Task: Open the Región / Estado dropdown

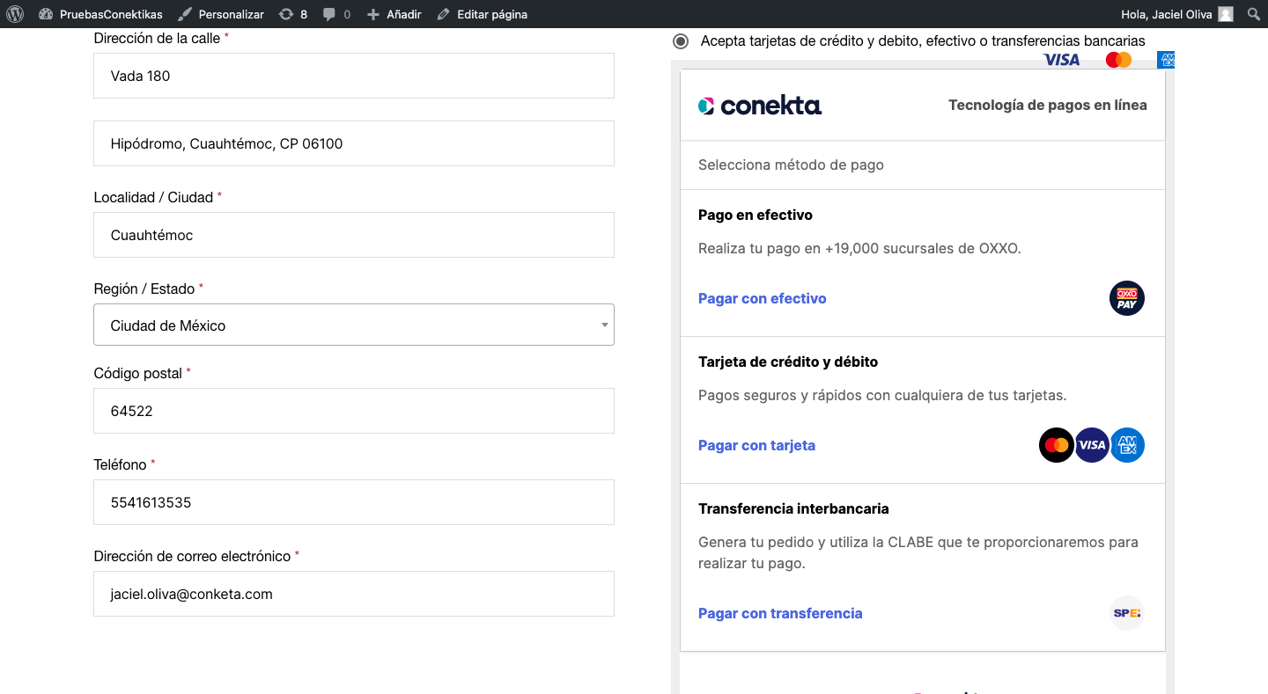Action: tap(354, 325)
